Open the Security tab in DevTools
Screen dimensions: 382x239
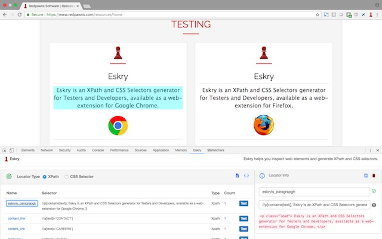(x=64, y=150)
